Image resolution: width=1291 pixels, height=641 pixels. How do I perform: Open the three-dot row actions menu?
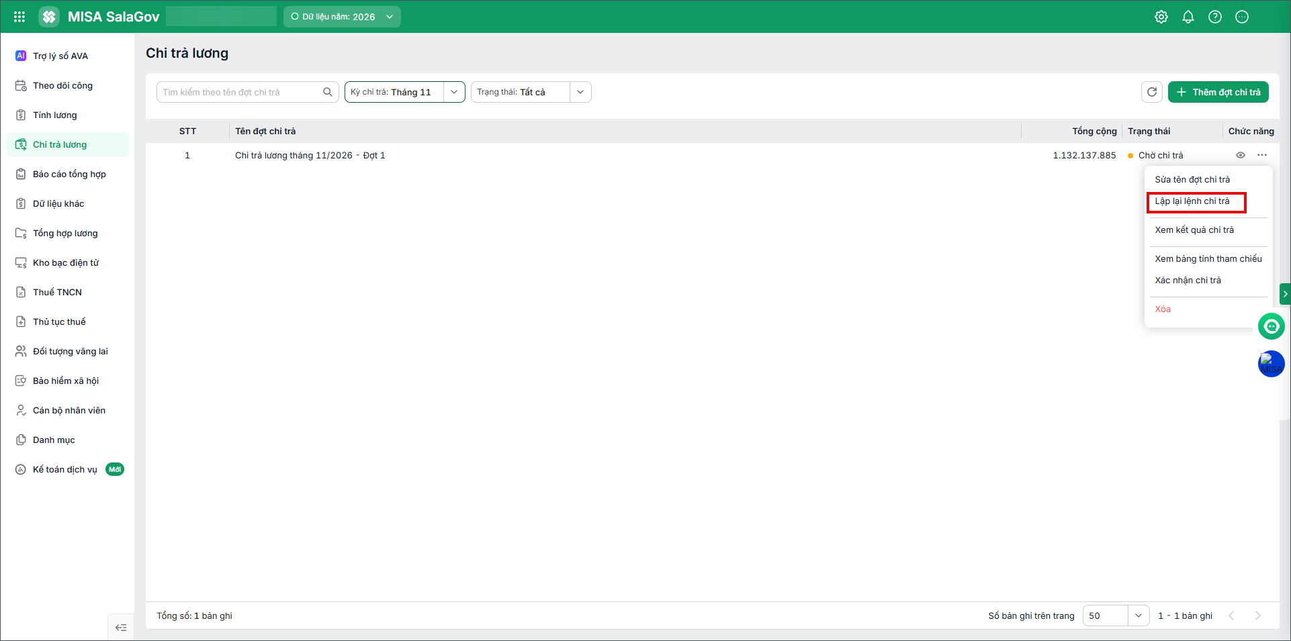tap(1262, 155)
